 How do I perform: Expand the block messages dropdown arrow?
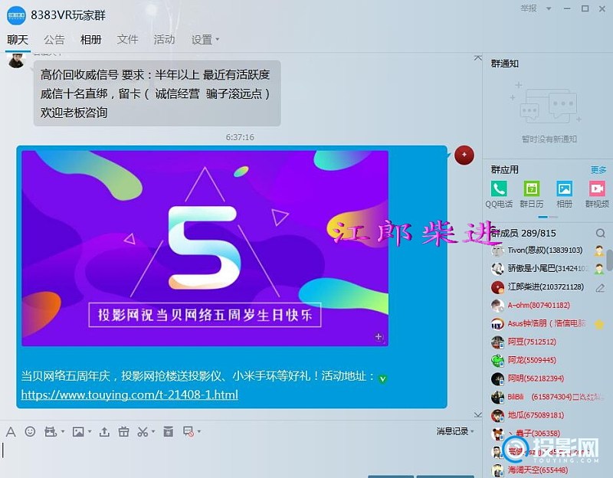coord(199,432)
